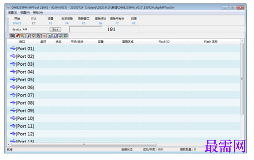Click the small red symbol icon
The width and height of the screenshot is (254, 160).
(44, 36)
